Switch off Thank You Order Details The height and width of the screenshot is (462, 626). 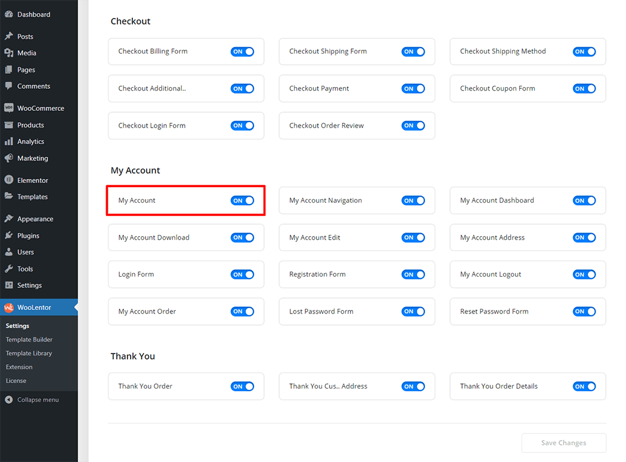584,386
